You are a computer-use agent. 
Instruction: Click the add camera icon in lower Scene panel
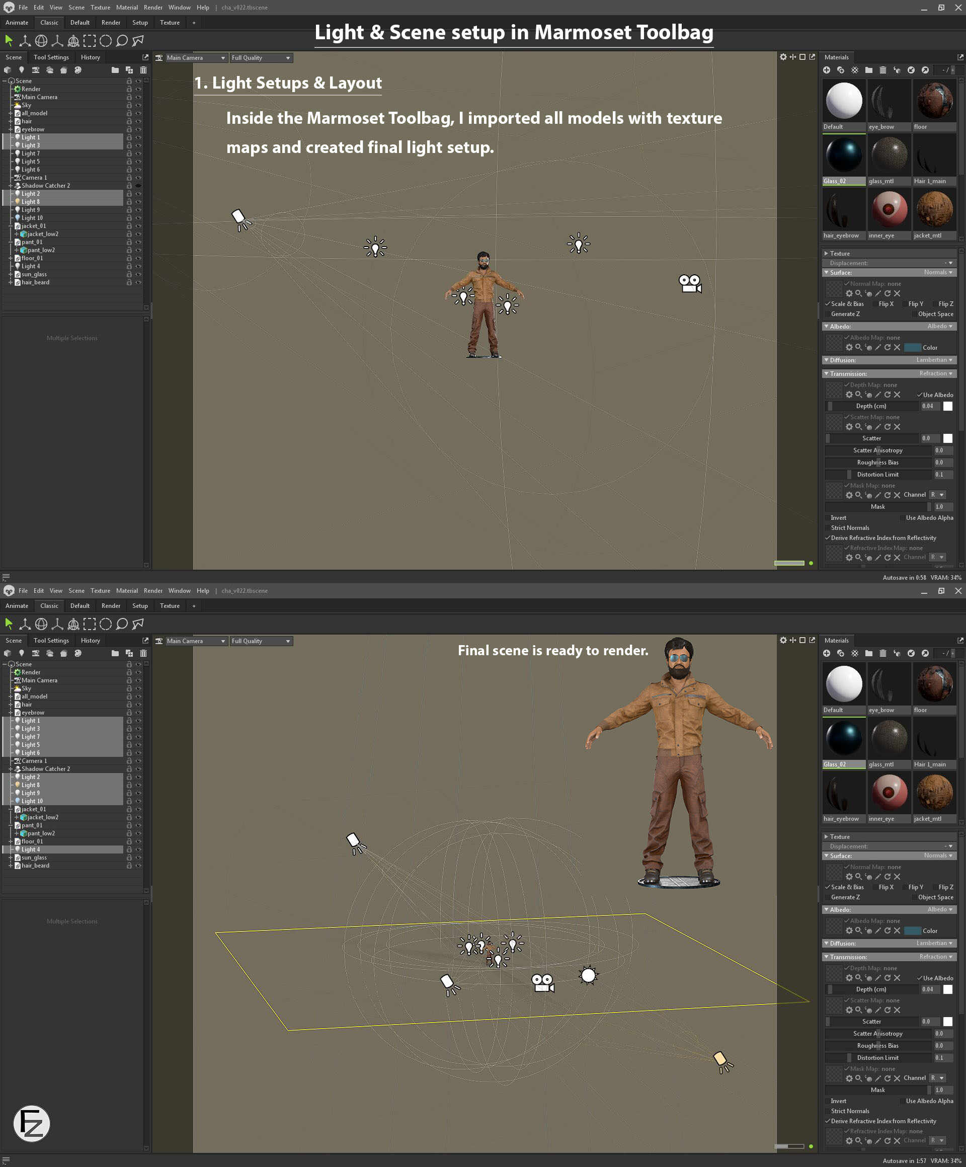click(36, 654)
